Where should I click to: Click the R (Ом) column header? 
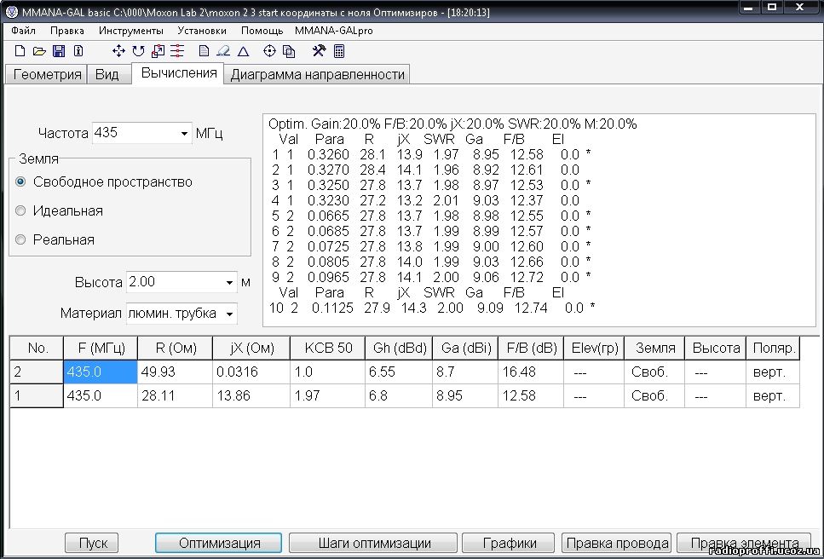pos(175,348)
